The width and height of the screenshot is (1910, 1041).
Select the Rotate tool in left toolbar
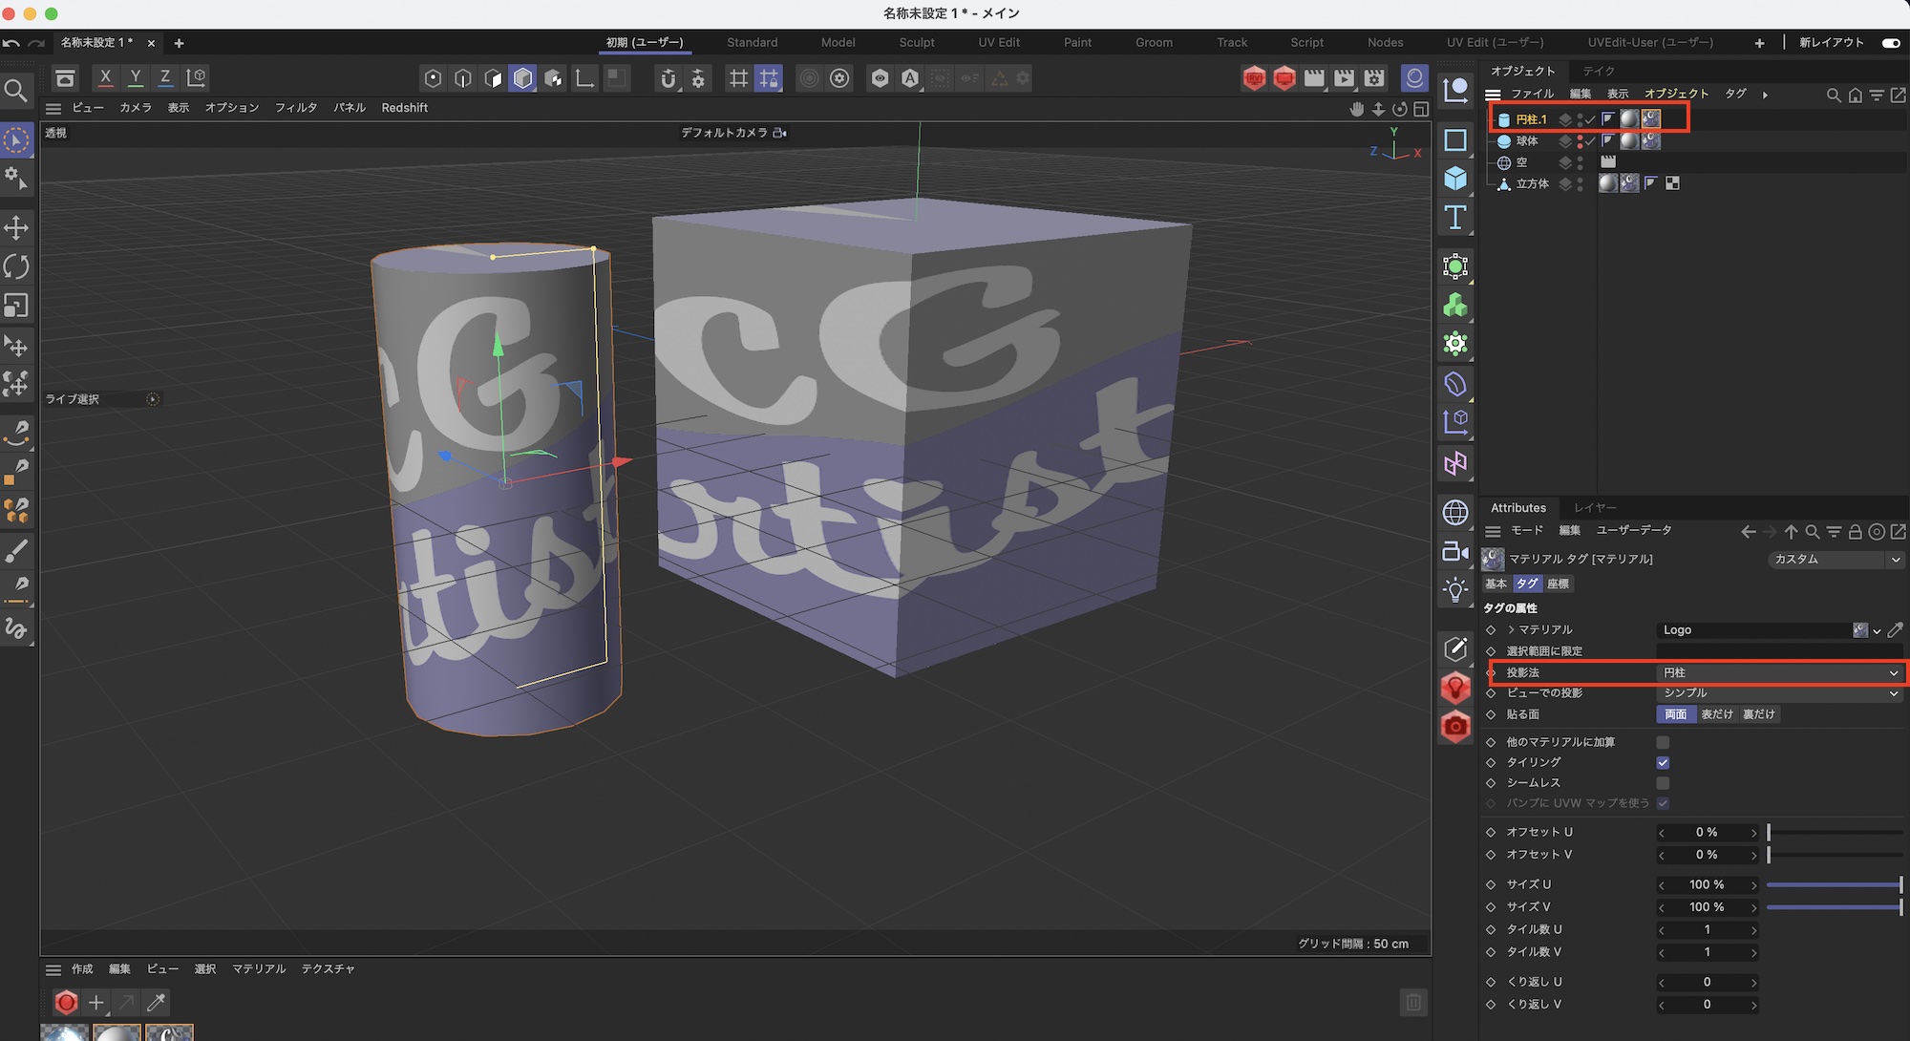pyautogui.click(x=16, y=266)
